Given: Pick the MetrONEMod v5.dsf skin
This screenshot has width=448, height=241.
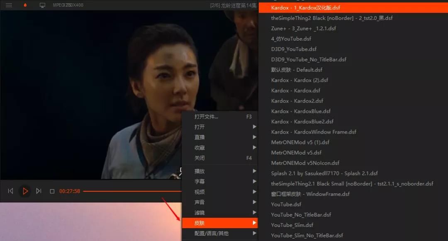Looking at the screenshot, I should pos(296,153).
